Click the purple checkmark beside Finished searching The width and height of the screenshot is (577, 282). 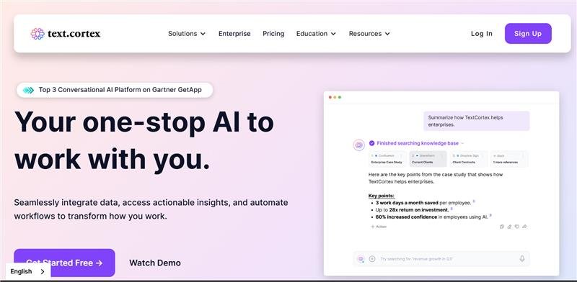371,143
